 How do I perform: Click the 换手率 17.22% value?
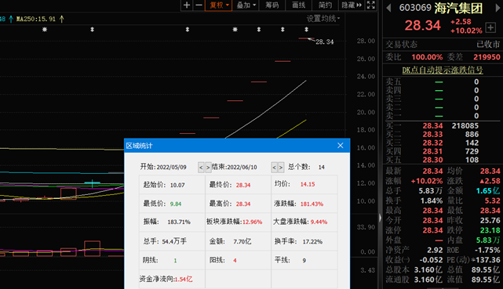tap(312, 242)
